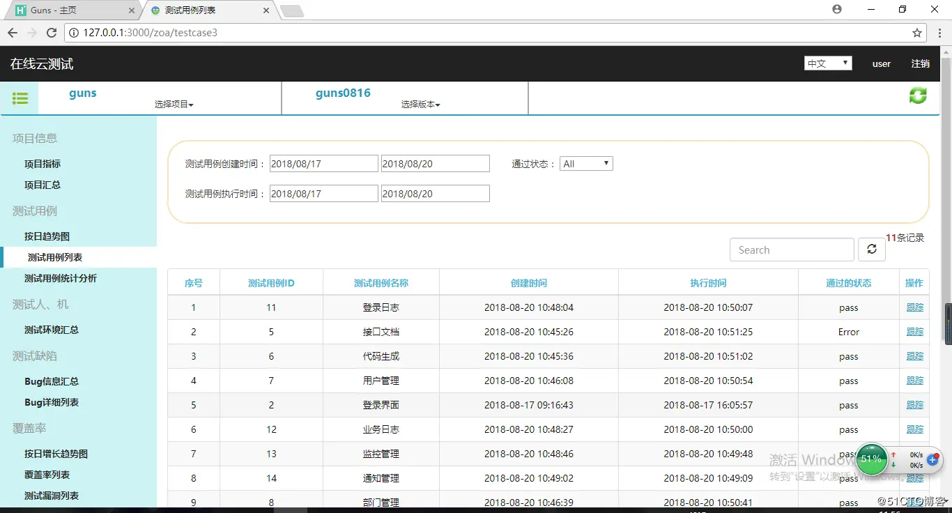Viewport: 952px width, 513px height.
Task: Click the 51% circular progress indicator
Action: point(872,459)
